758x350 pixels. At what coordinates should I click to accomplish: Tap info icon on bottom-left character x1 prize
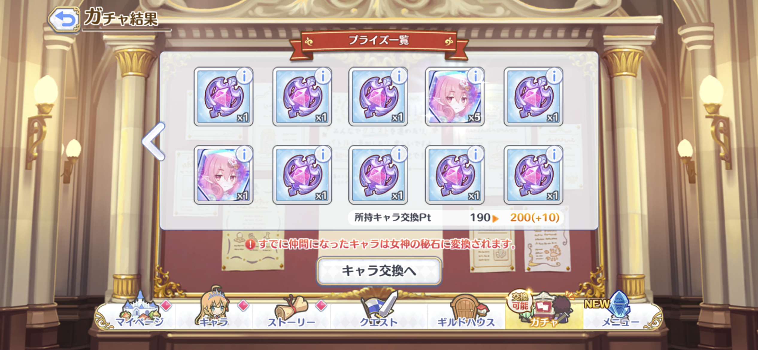244,155
